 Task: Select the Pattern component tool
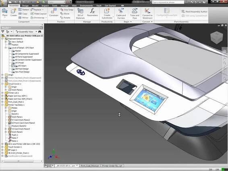24,10
